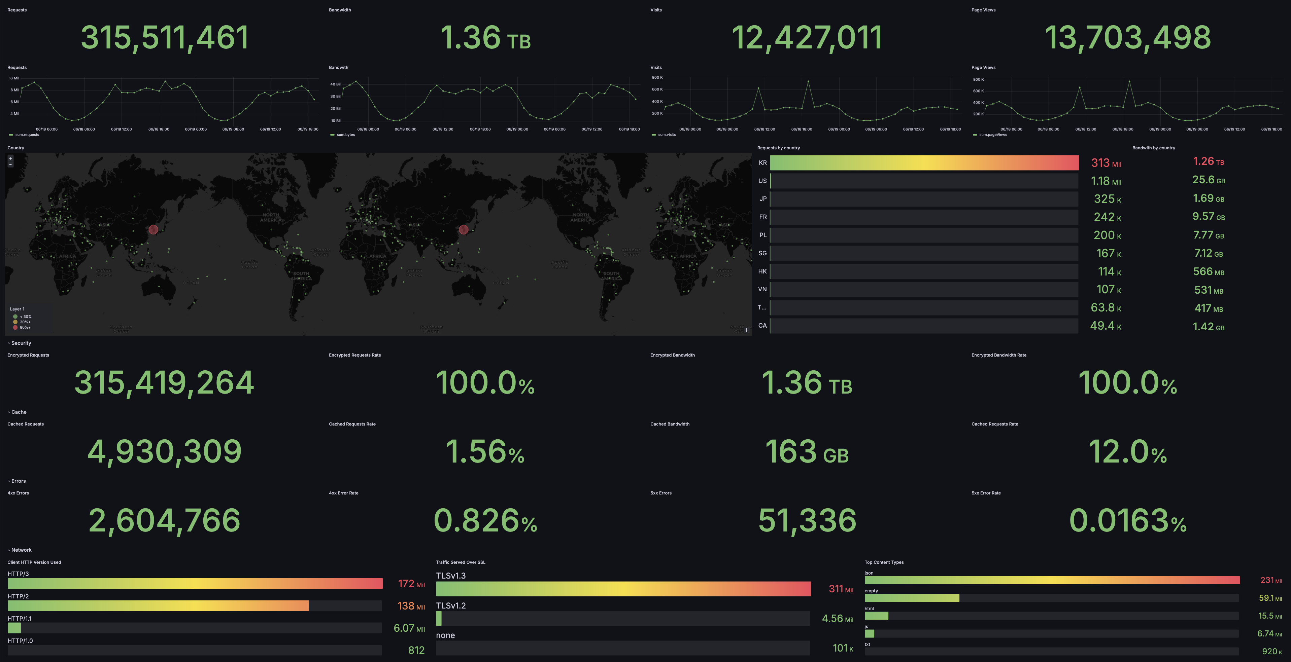Click the map zoom in plus button

click(10, 158)
